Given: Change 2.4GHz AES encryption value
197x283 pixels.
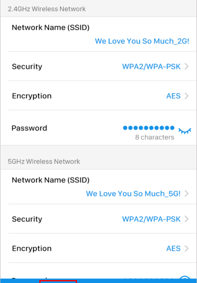Looking at the screenshot, I should [174, 96].
